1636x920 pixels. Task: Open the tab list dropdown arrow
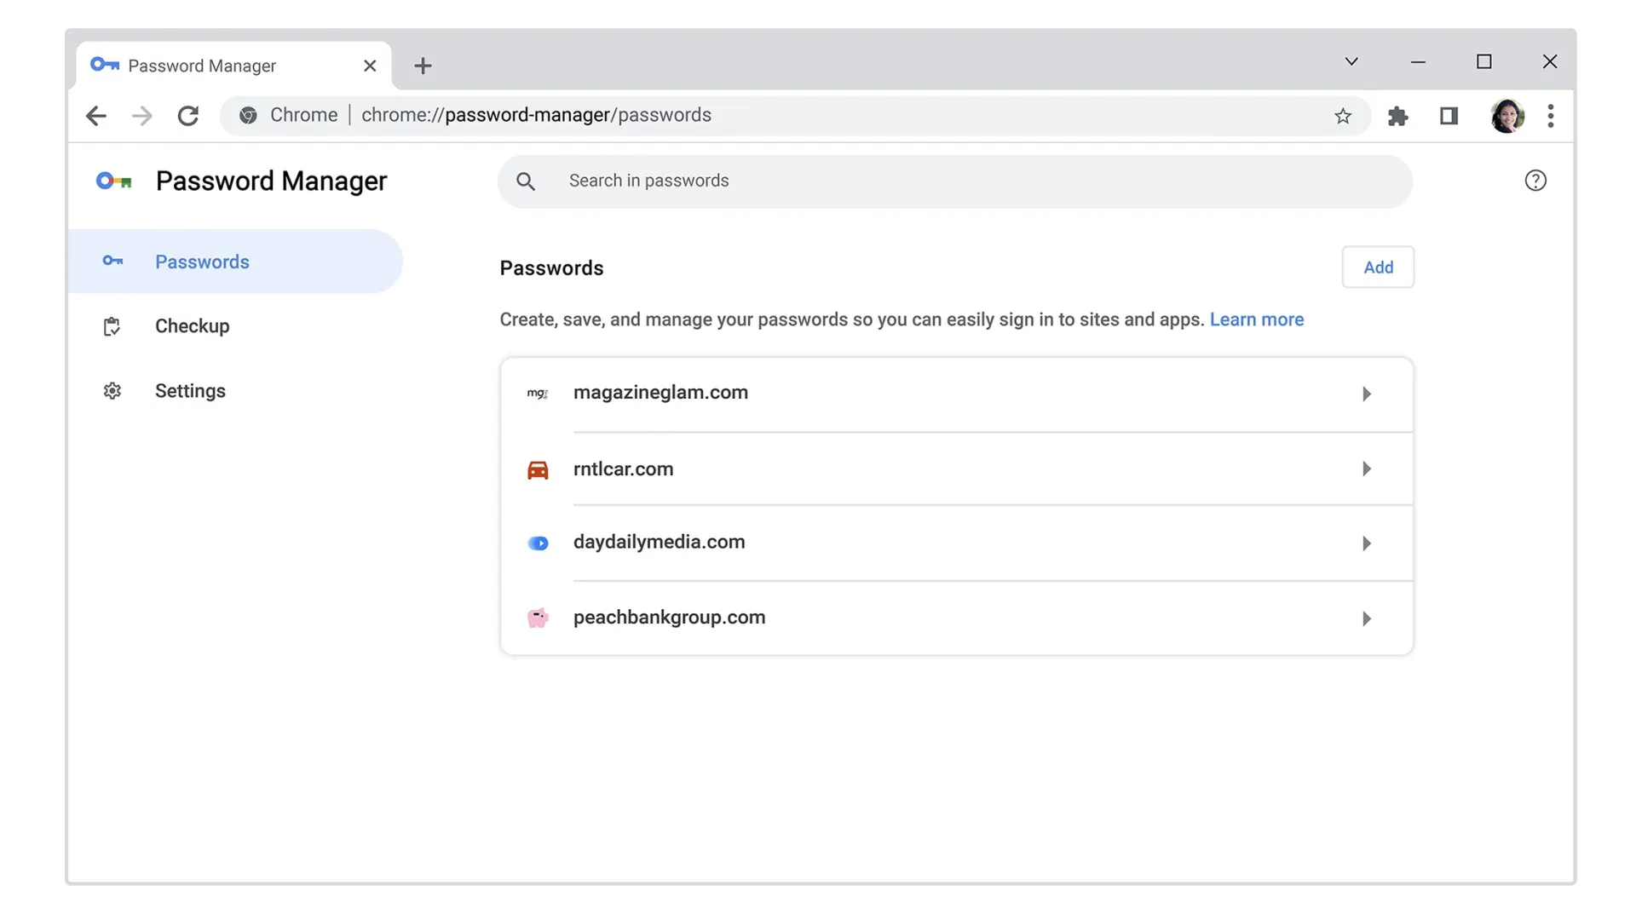(1351, 61)
